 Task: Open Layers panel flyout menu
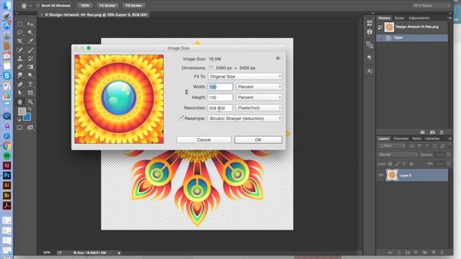tap(449, 139)
